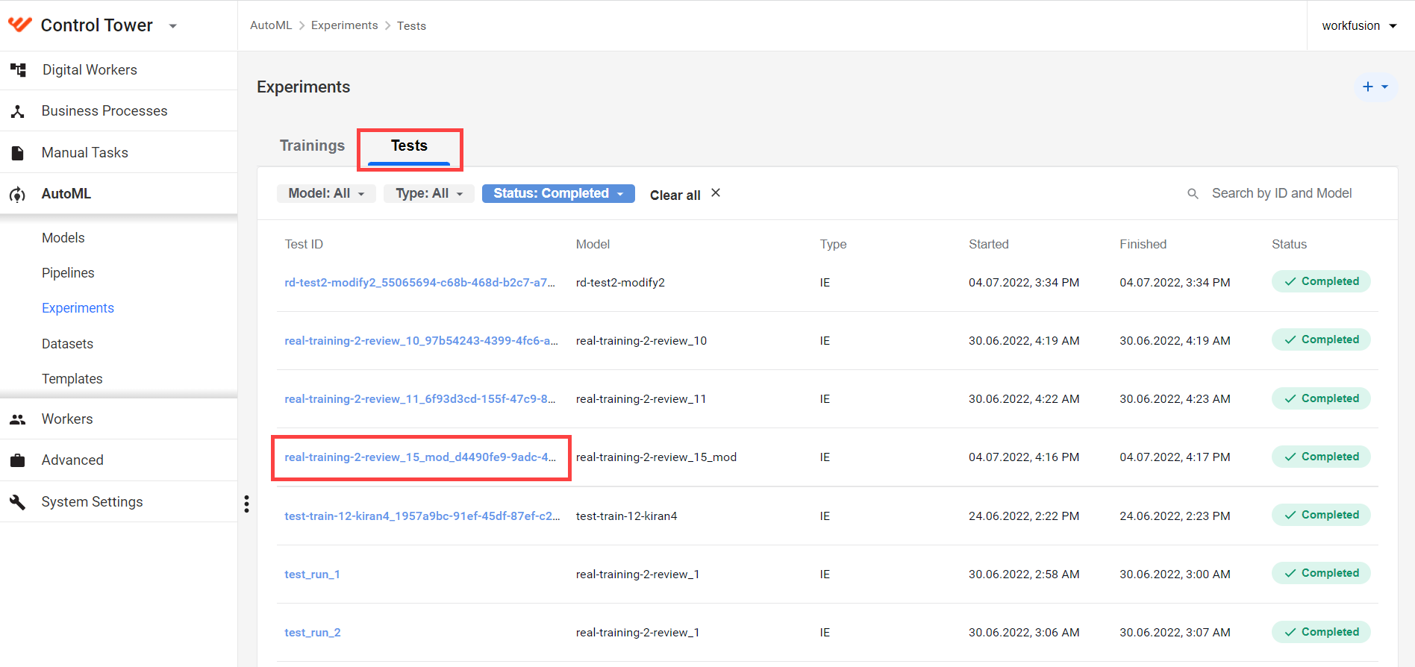1415x667 pixels.
Task: Open the Model: All filter dropdown
Action: click(x=326, y=193)
